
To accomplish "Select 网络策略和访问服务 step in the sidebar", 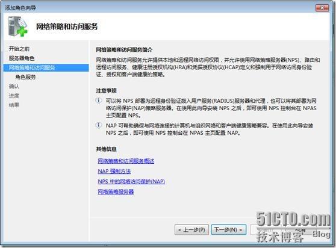I will [x=46, y=67].
